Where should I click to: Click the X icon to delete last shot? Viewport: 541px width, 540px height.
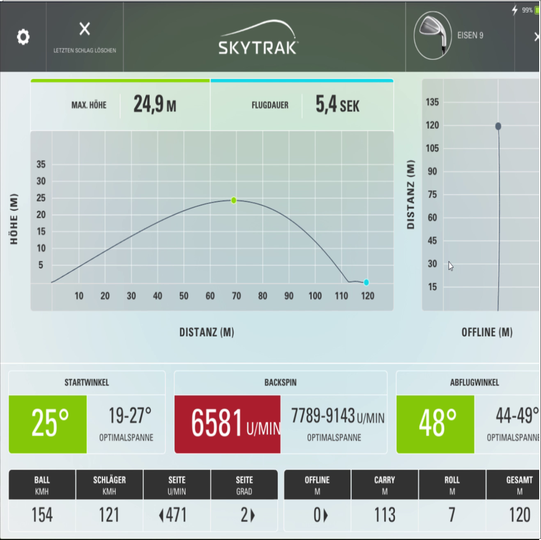point(85,29)
